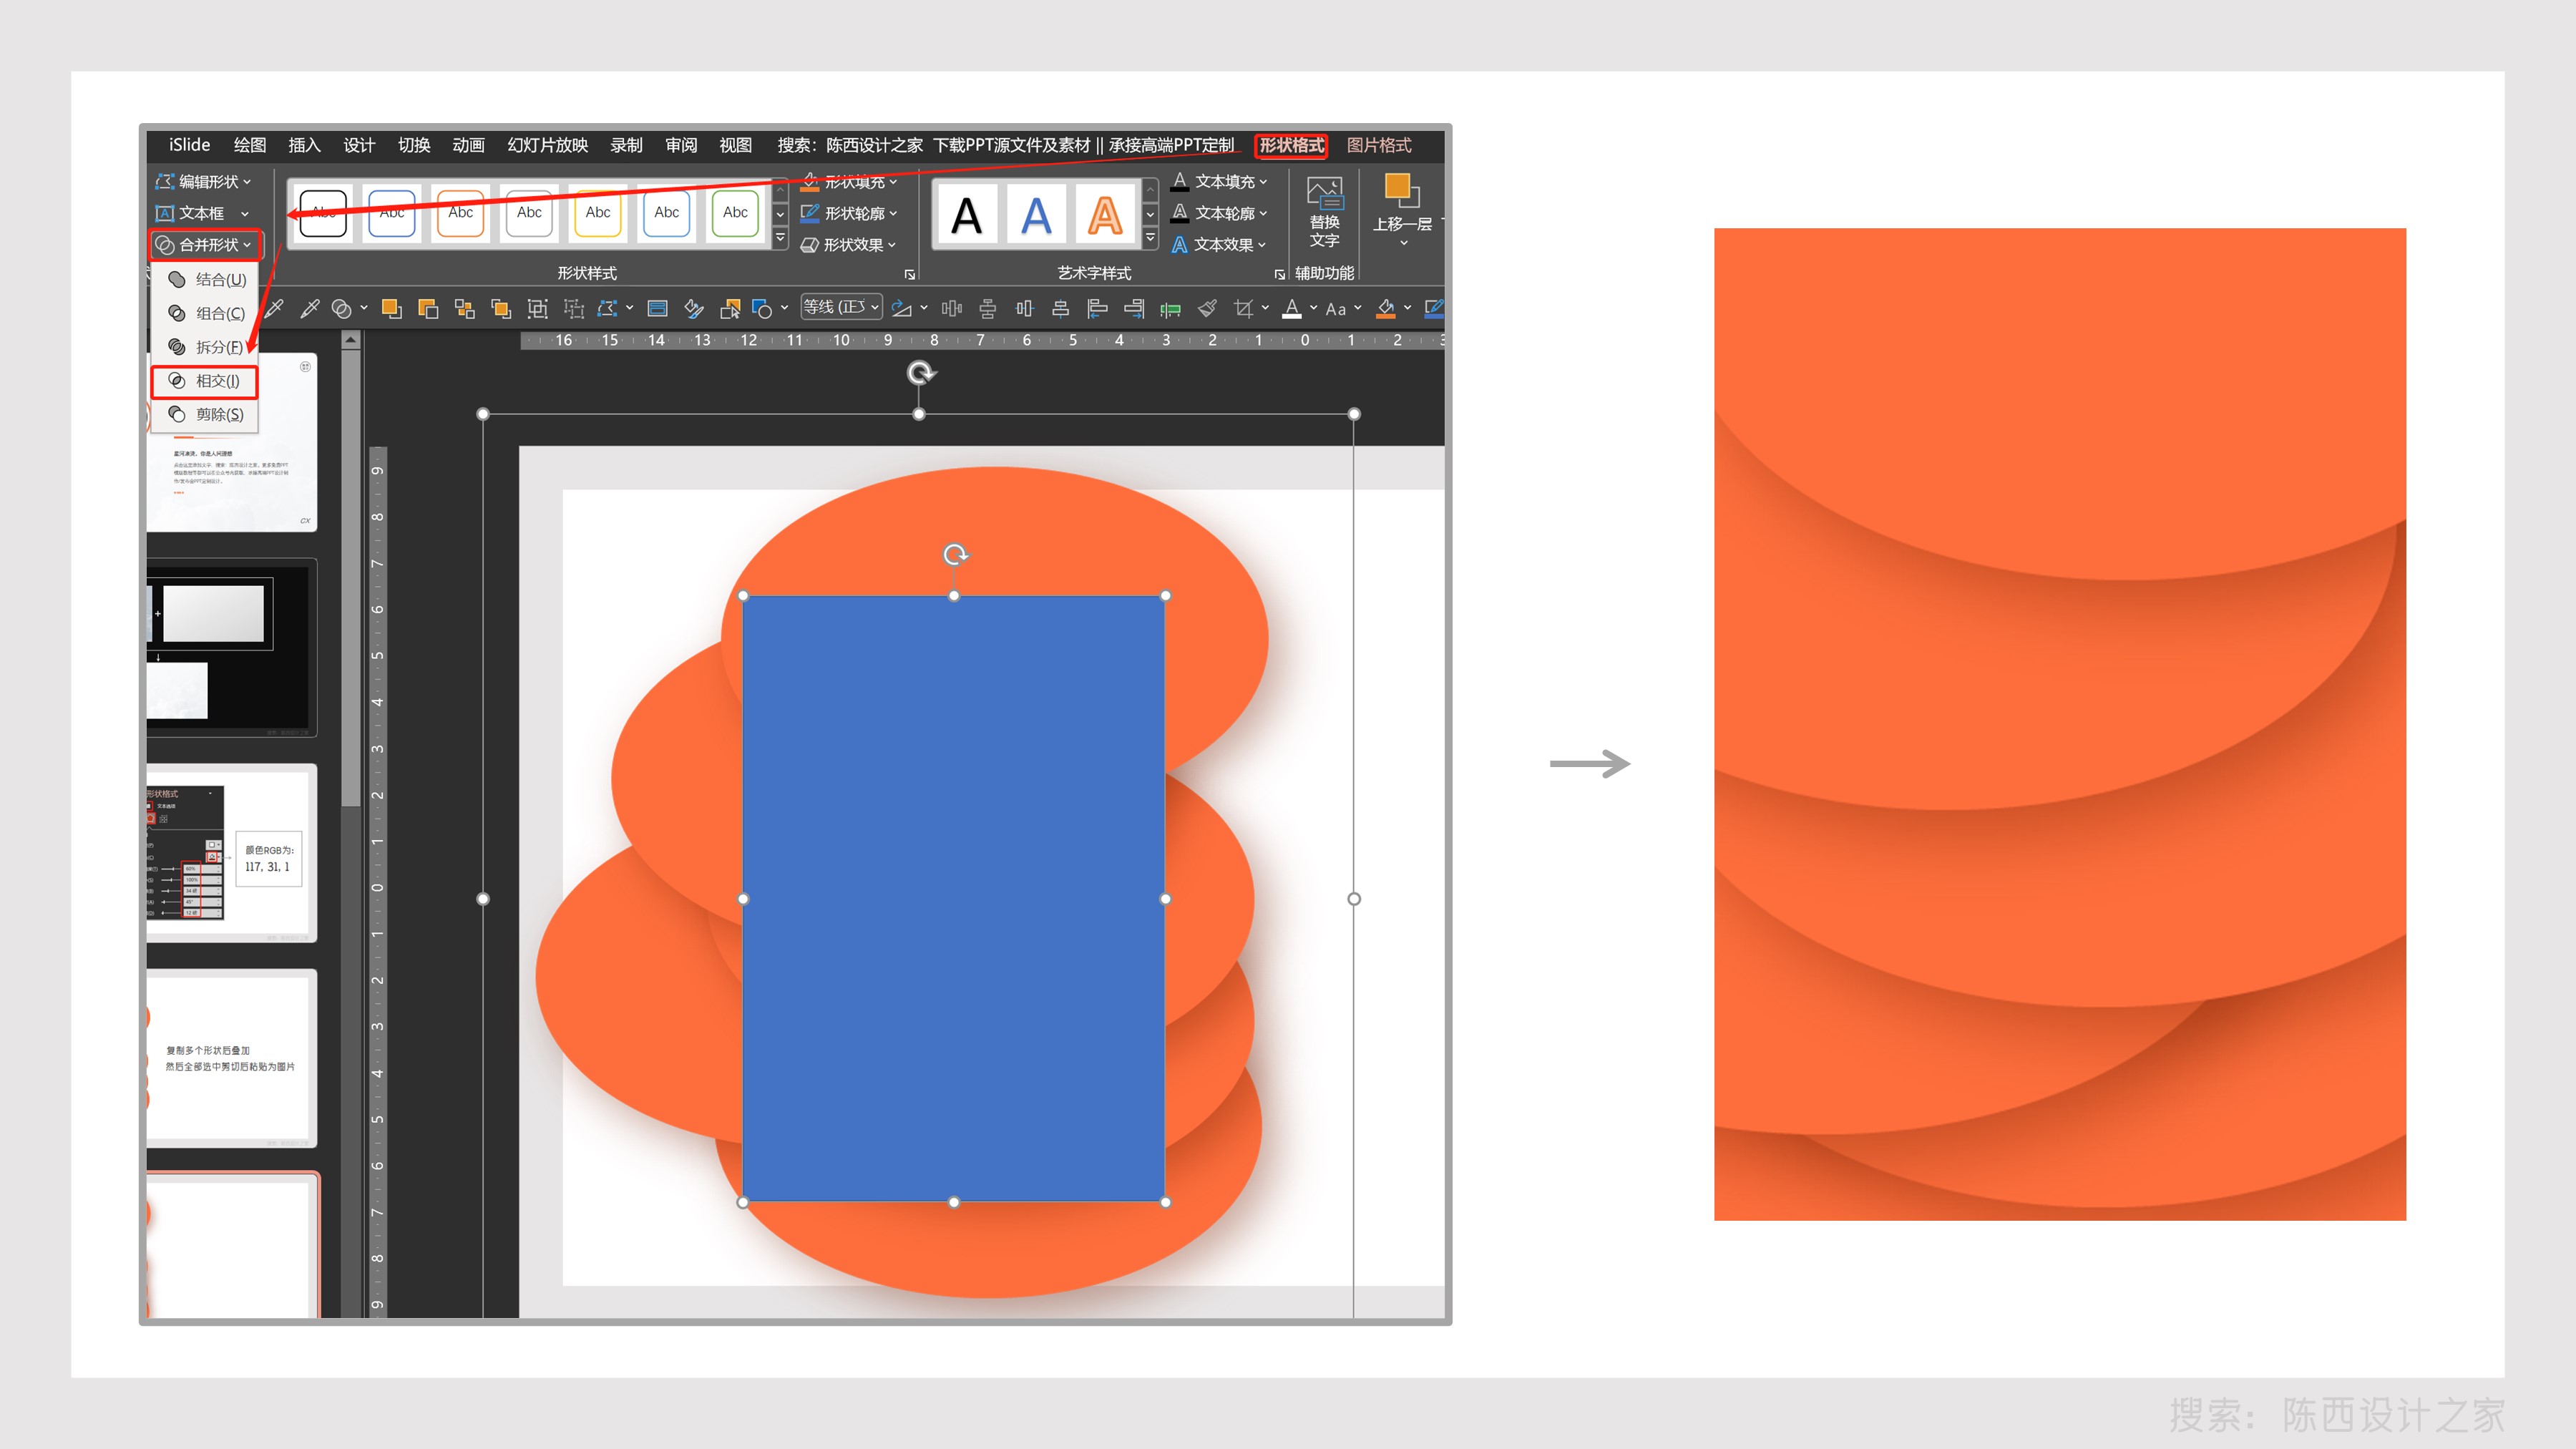Click the 上移一层 bring forward icon

[x=1402, y=208]
